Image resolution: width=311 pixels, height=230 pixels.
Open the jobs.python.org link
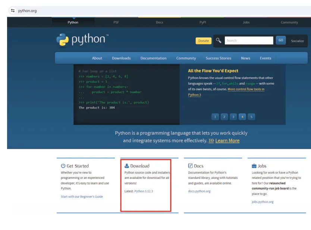point(263,202)
